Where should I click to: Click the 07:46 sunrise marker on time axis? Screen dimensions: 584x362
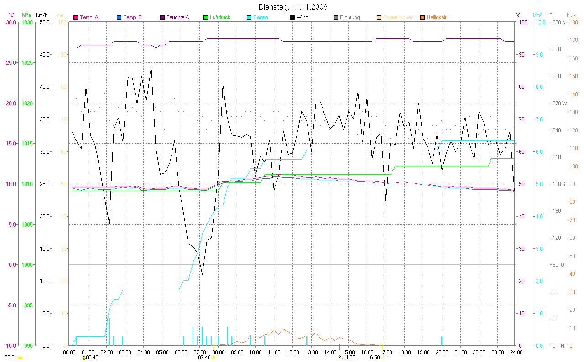[x=214, y=347]
